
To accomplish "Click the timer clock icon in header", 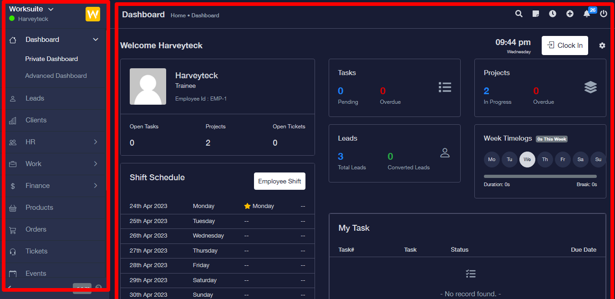I will point(552,14).
